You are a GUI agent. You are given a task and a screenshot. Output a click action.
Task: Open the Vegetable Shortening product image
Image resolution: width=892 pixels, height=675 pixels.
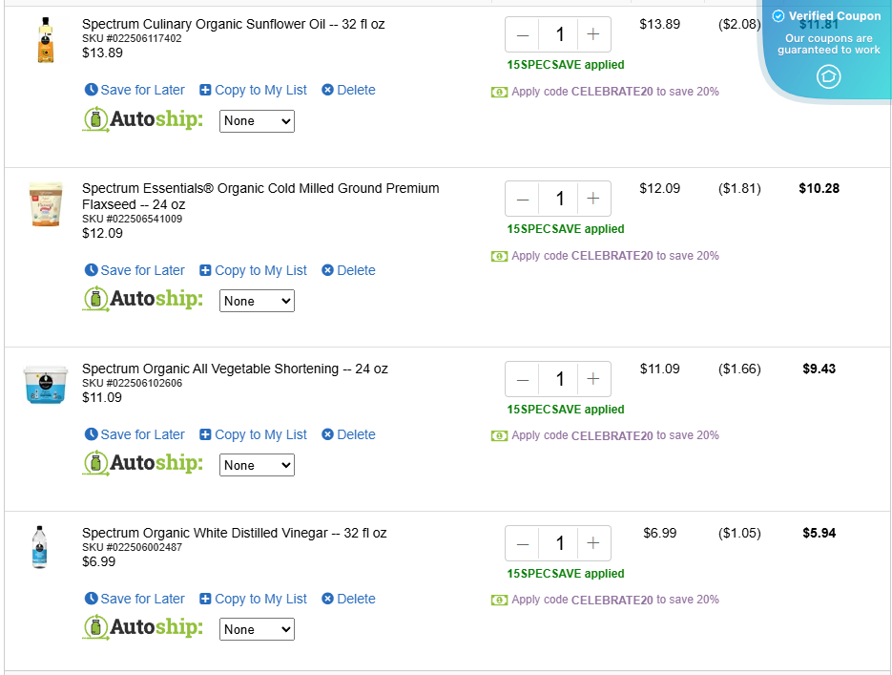(45, 386)
